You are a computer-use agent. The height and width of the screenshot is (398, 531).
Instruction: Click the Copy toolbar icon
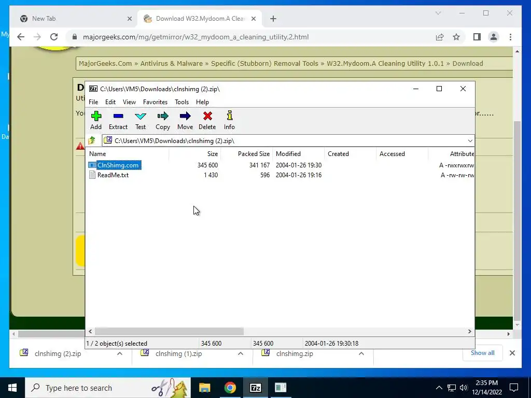[162, 120]
